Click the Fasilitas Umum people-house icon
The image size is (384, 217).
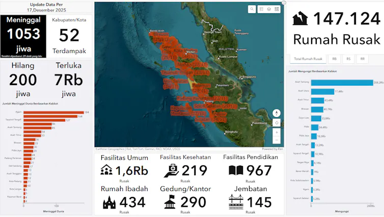106,170
